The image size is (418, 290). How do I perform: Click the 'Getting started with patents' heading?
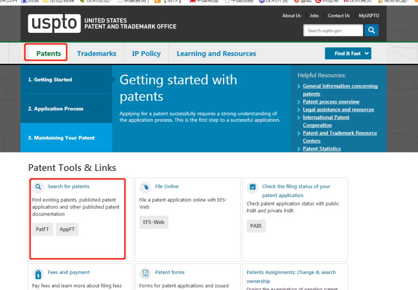[178, 88]
